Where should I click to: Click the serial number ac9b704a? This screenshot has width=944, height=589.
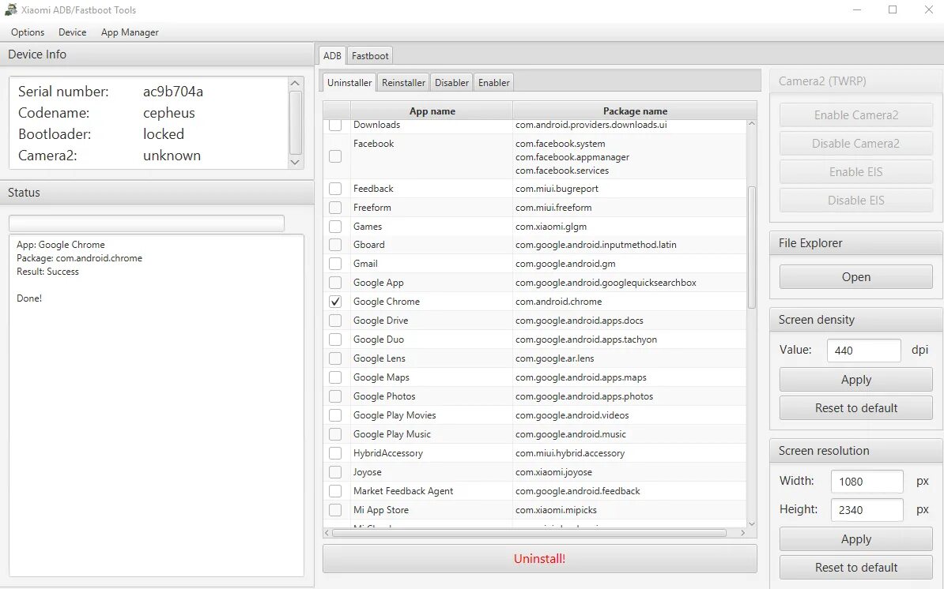[173, 92]
